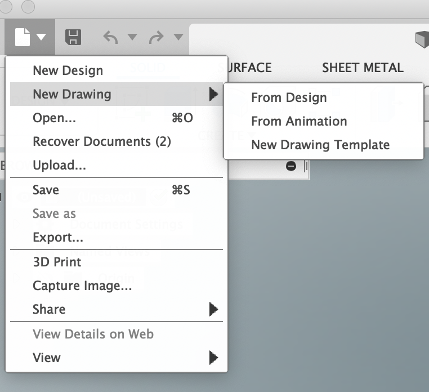
Task: Choose From Animation in the submenu
Action: point(324,121)
